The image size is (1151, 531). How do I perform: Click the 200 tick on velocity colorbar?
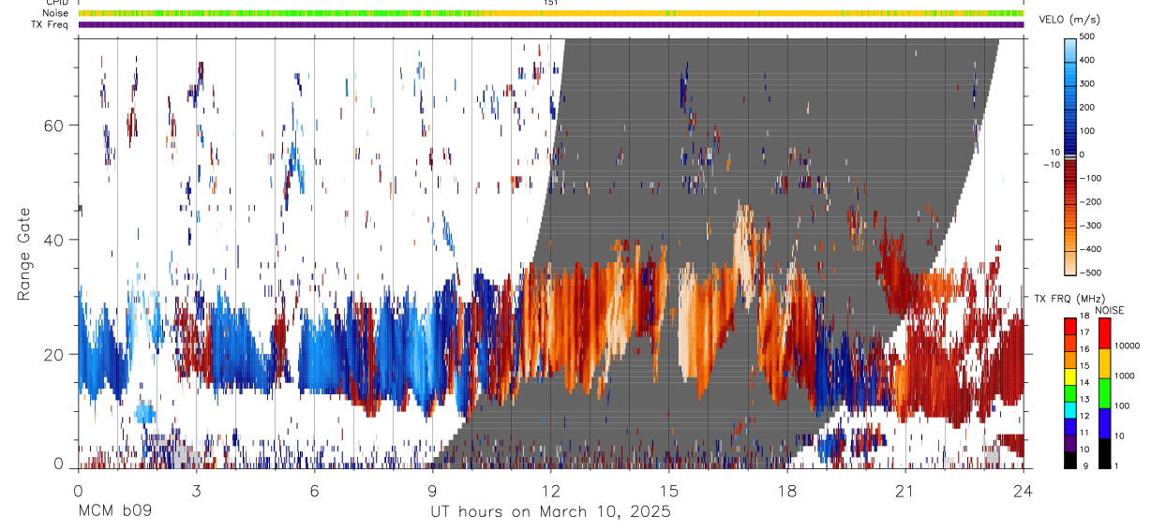click(1089, 108)
